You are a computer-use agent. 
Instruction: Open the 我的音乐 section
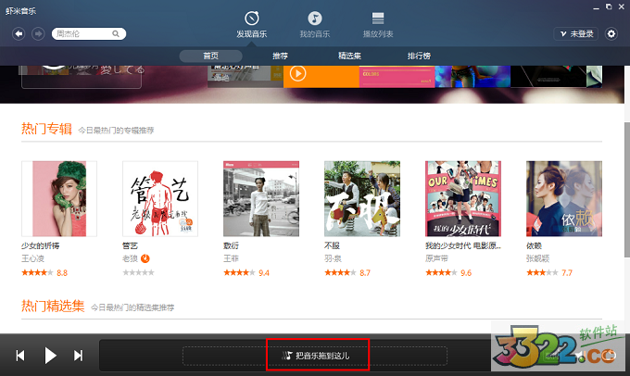(x=315, y=25)
